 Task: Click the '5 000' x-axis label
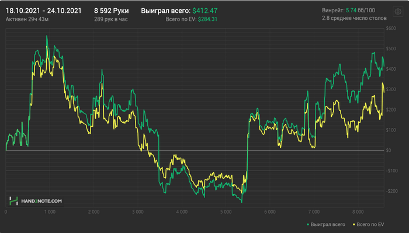click(226, 212)
